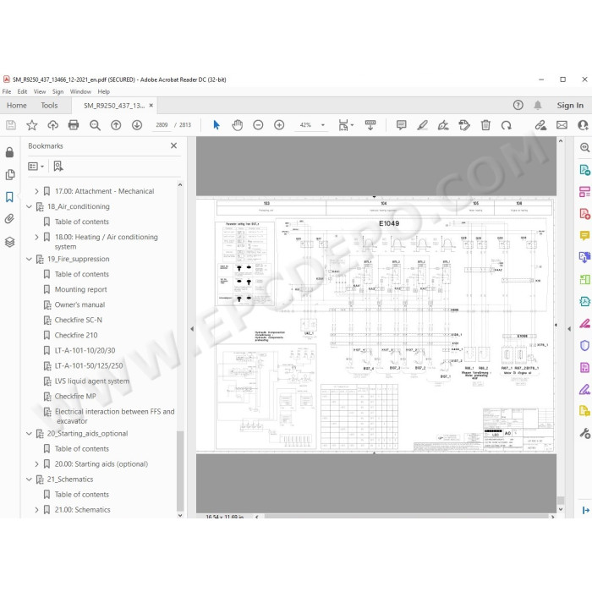
Task: Bookmark file with the star icon
Action: [x=32, y=125]
